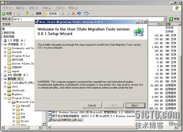Expand the AdminUI folder node
The height and width of the screenshot is (132, 183).
[x=13, y=106]
